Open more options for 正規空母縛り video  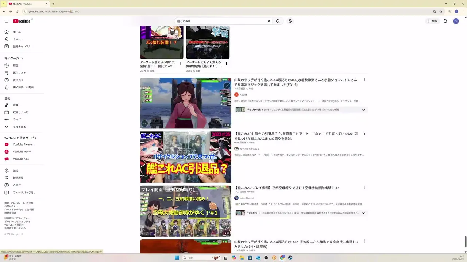364,187
